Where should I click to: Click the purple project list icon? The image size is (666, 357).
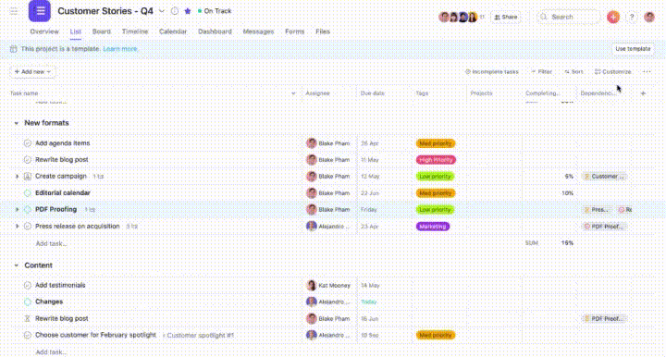pos(40,11)
